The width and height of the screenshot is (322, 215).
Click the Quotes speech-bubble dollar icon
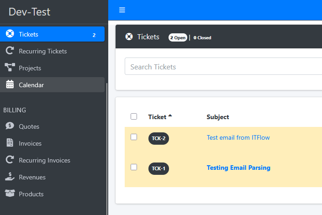10,126
